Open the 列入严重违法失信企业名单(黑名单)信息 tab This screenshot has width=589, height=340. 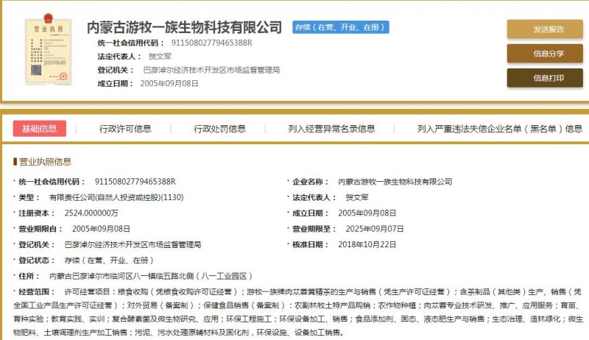click(x=500, y=129)
